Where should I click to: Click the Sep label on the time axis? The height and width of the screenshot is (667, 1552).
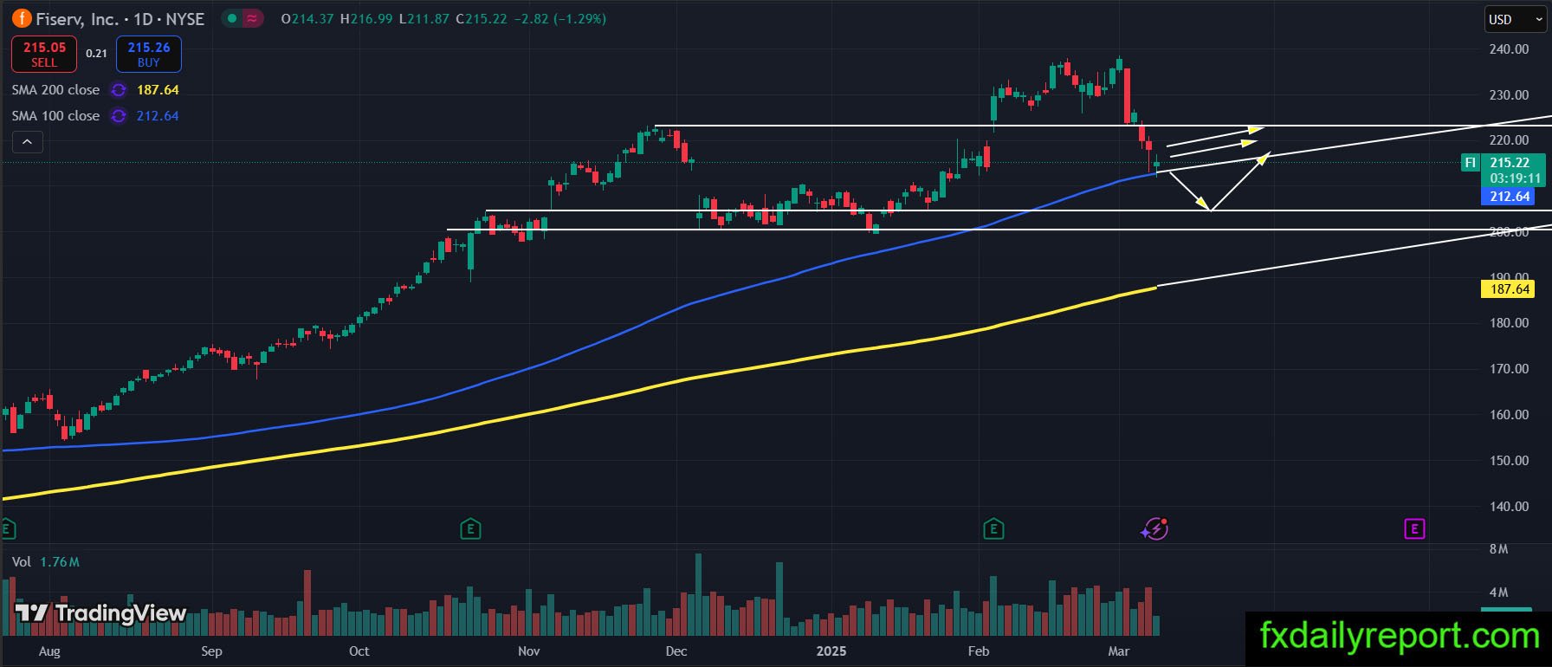coord(211,651)
